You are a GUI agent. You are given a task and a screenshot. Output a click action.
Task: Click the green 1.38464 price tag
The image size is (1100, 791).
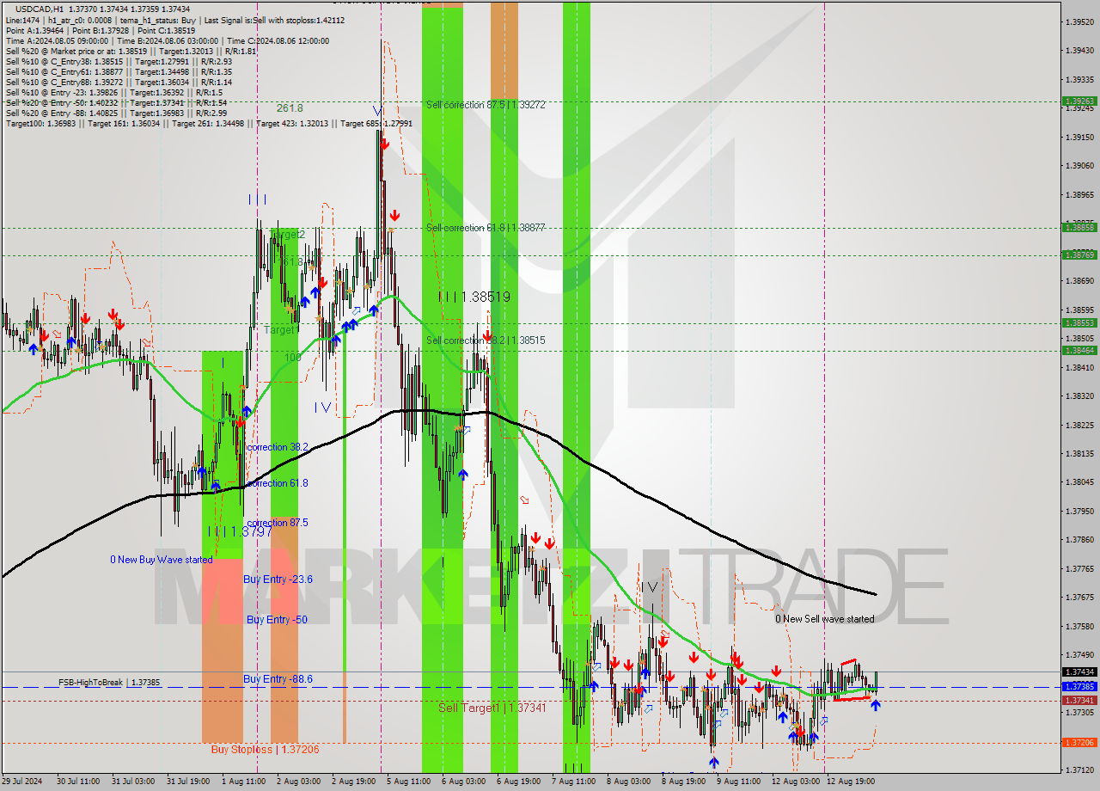[1079, 351]
